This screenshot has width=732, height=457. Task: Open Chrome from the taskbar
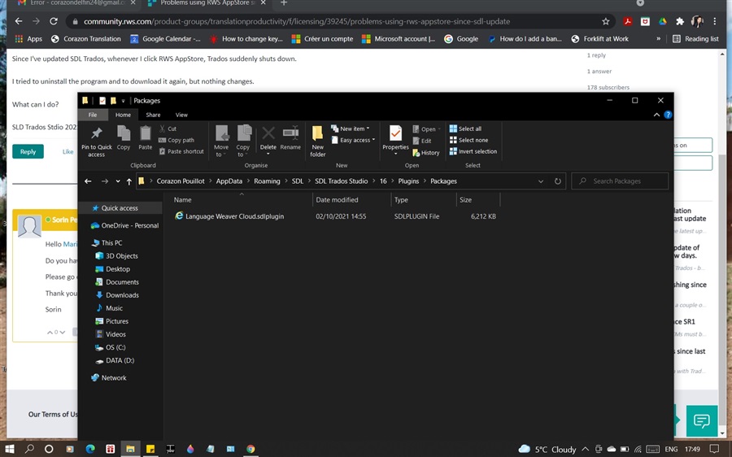coord(251,449)
